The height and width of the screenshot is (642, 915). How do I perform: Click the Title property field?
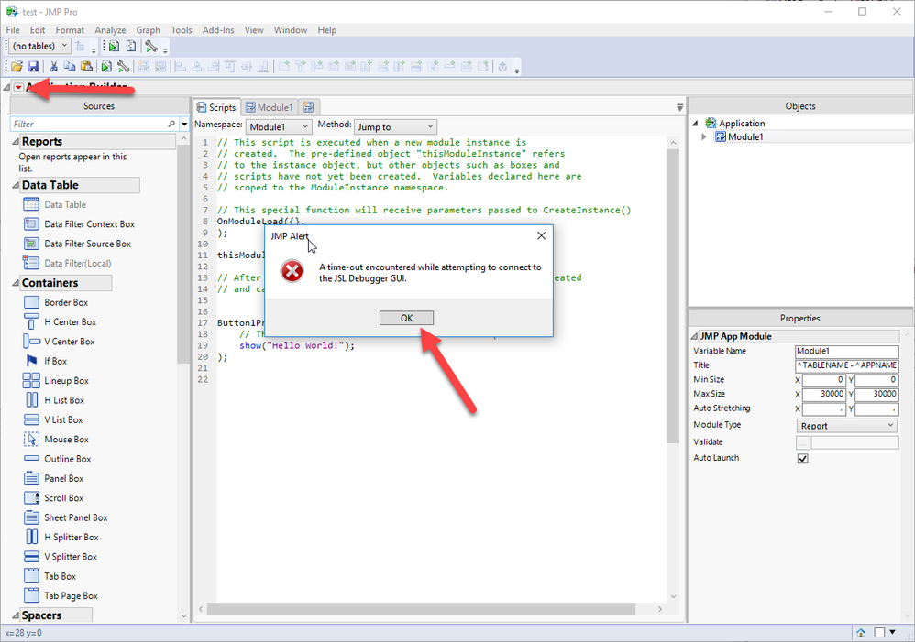pyautogui.click(x=847, y=365)
